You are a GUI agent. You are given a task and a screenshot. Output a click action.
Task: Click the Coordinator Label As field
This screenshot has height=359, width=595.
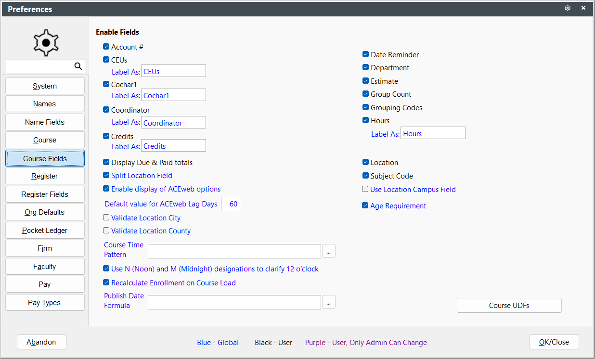pyautogui.click(x=173, y=123)
